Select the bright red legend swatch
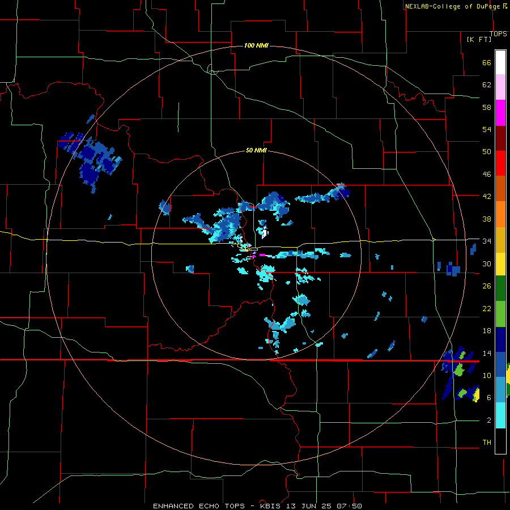Image resolution: width=510 pixels, height=510 pixels. coord(500,163)
